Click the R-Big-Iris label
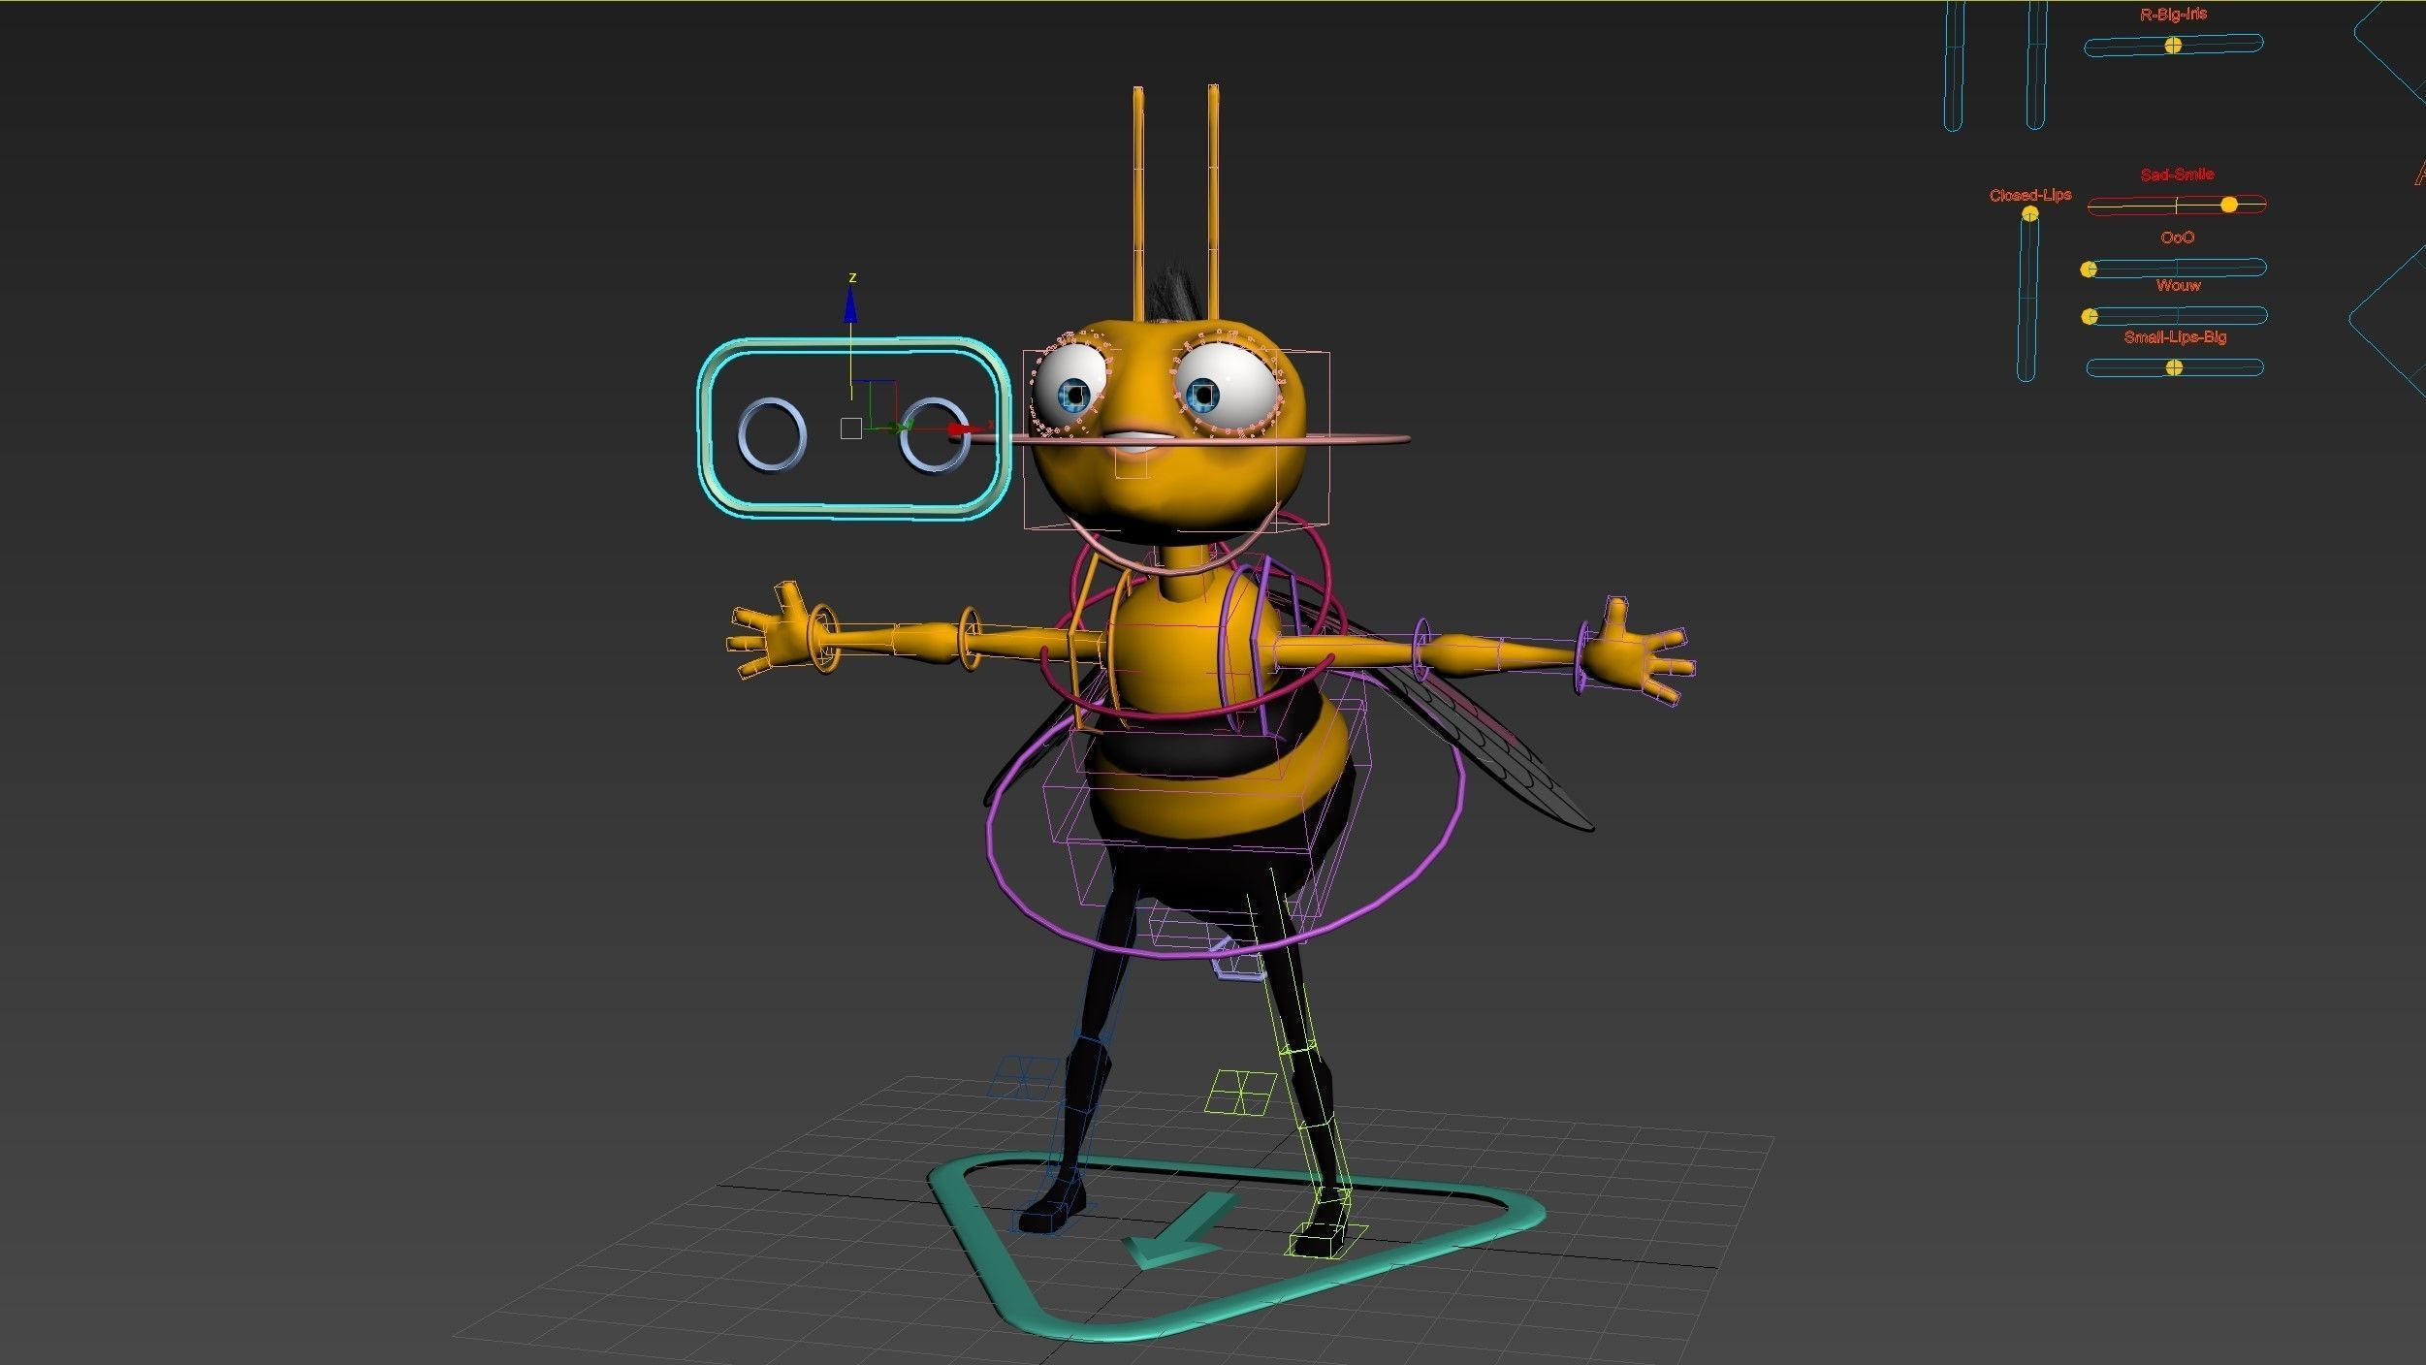 (x=2173, y=15)
